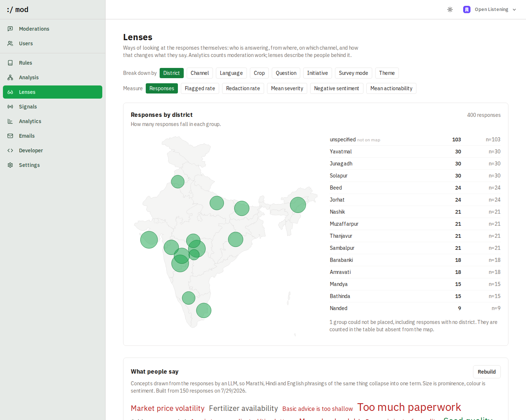Toggle the light/dark theme sun icon
This screenshot has width=526, height=420.
pyautogui.click(x=450, y=9)
